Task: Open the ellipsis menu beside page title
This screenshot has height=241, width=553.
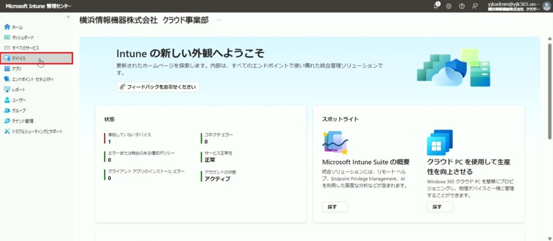Action: 219,20
